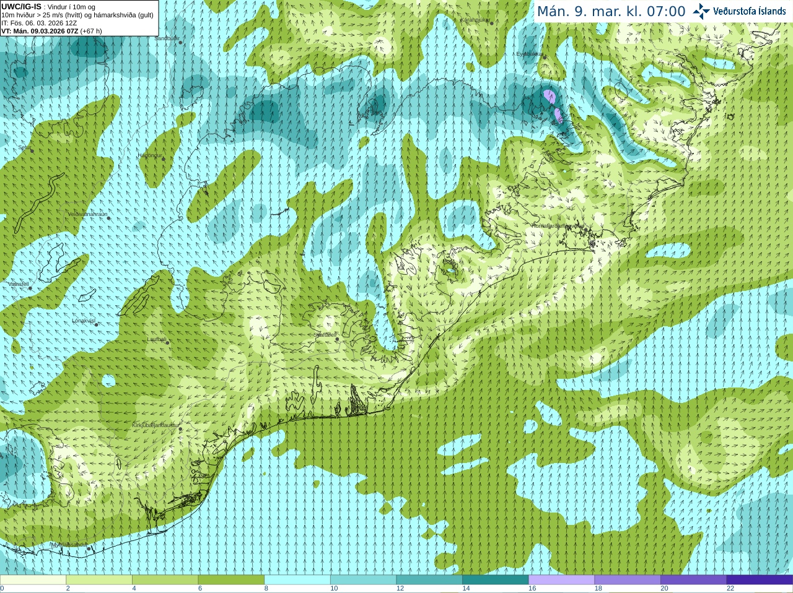Click the Laufbali station marker
793x593 pixels.
coord(167,342)
